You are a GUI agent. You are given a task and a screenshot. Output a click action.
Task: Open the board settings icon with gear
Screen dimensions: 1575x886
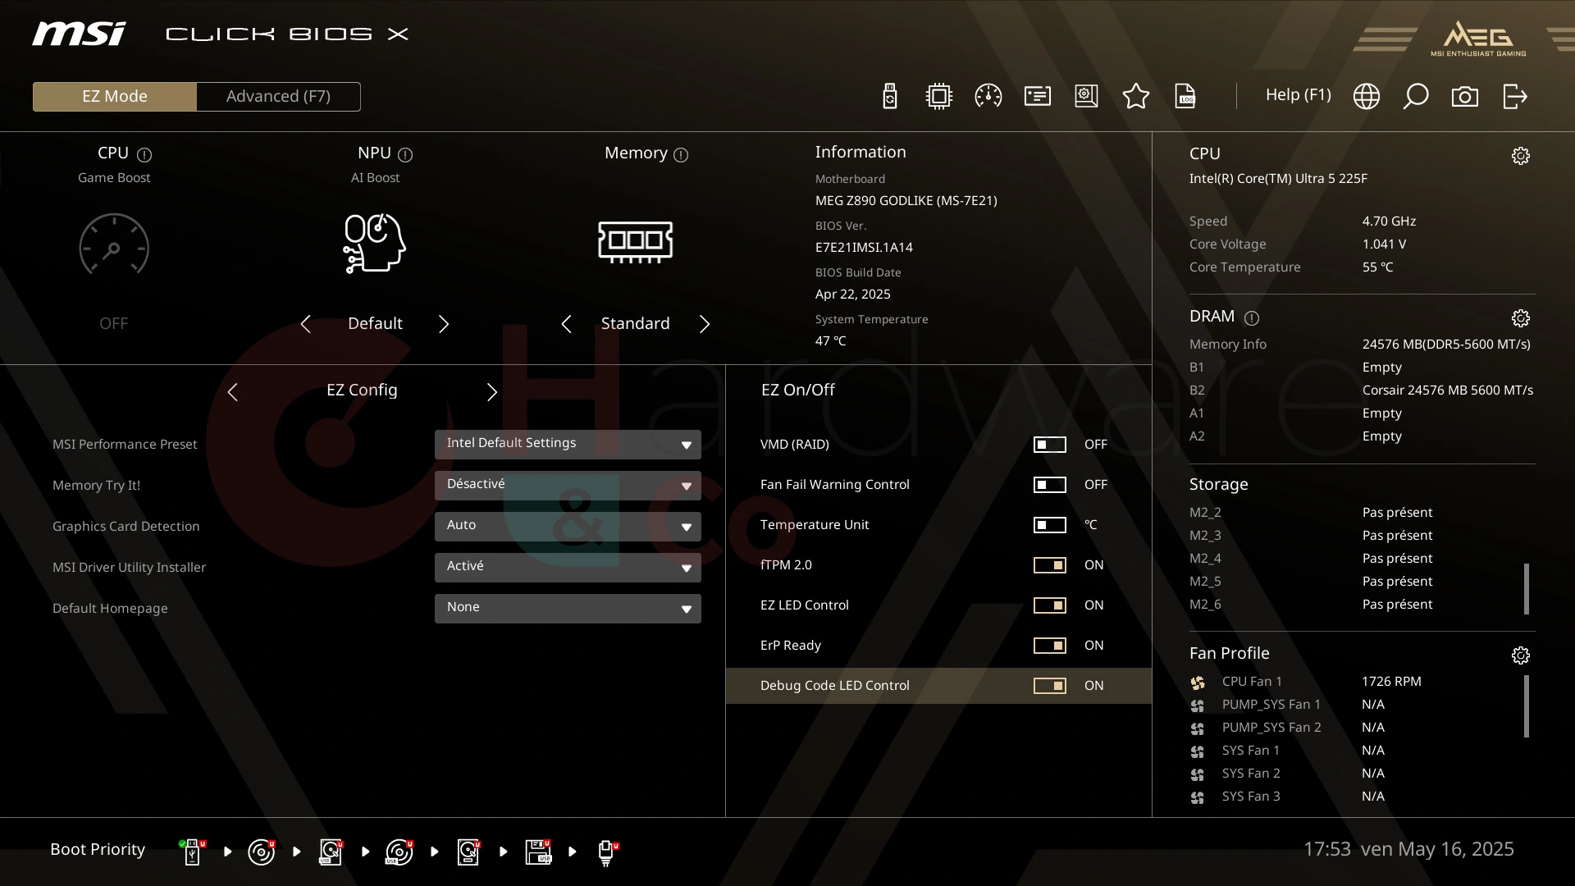click(x=1087, y=96)
